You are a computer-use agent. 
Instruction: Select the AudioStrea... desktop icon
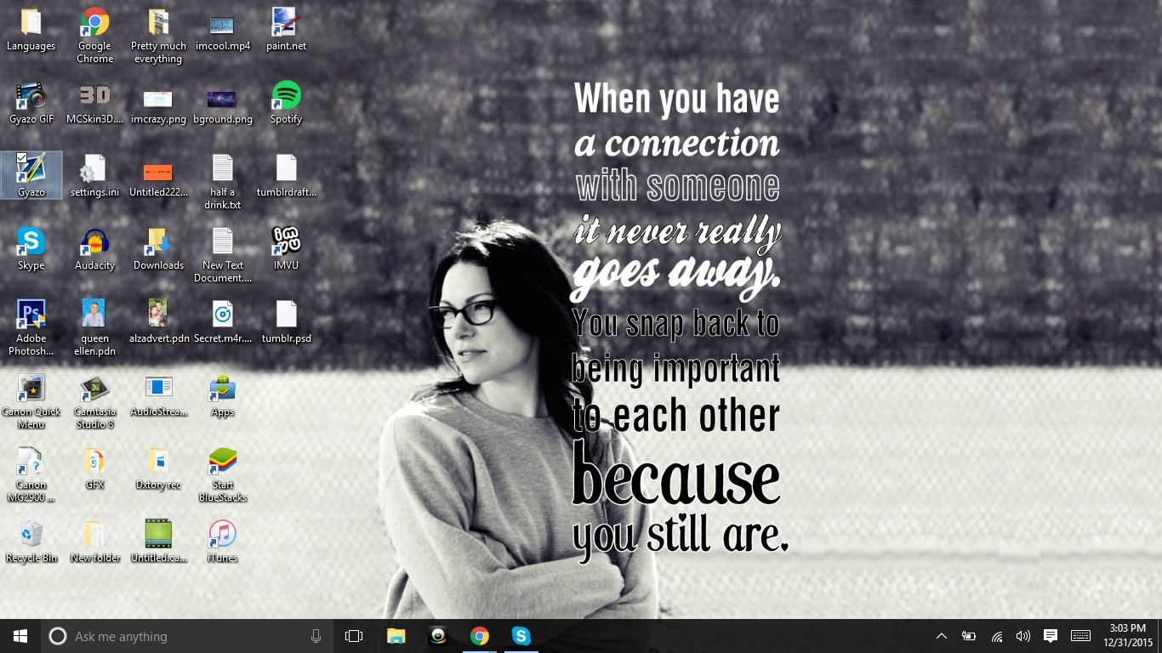[x=158, y=395]
